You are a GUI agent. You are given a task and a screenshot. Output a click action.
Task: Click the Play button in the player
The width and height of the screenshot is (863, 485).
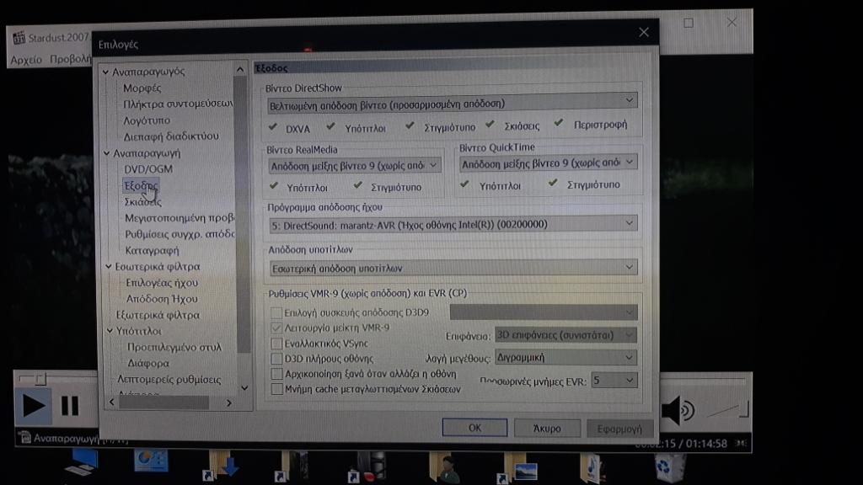pos(33,407)
